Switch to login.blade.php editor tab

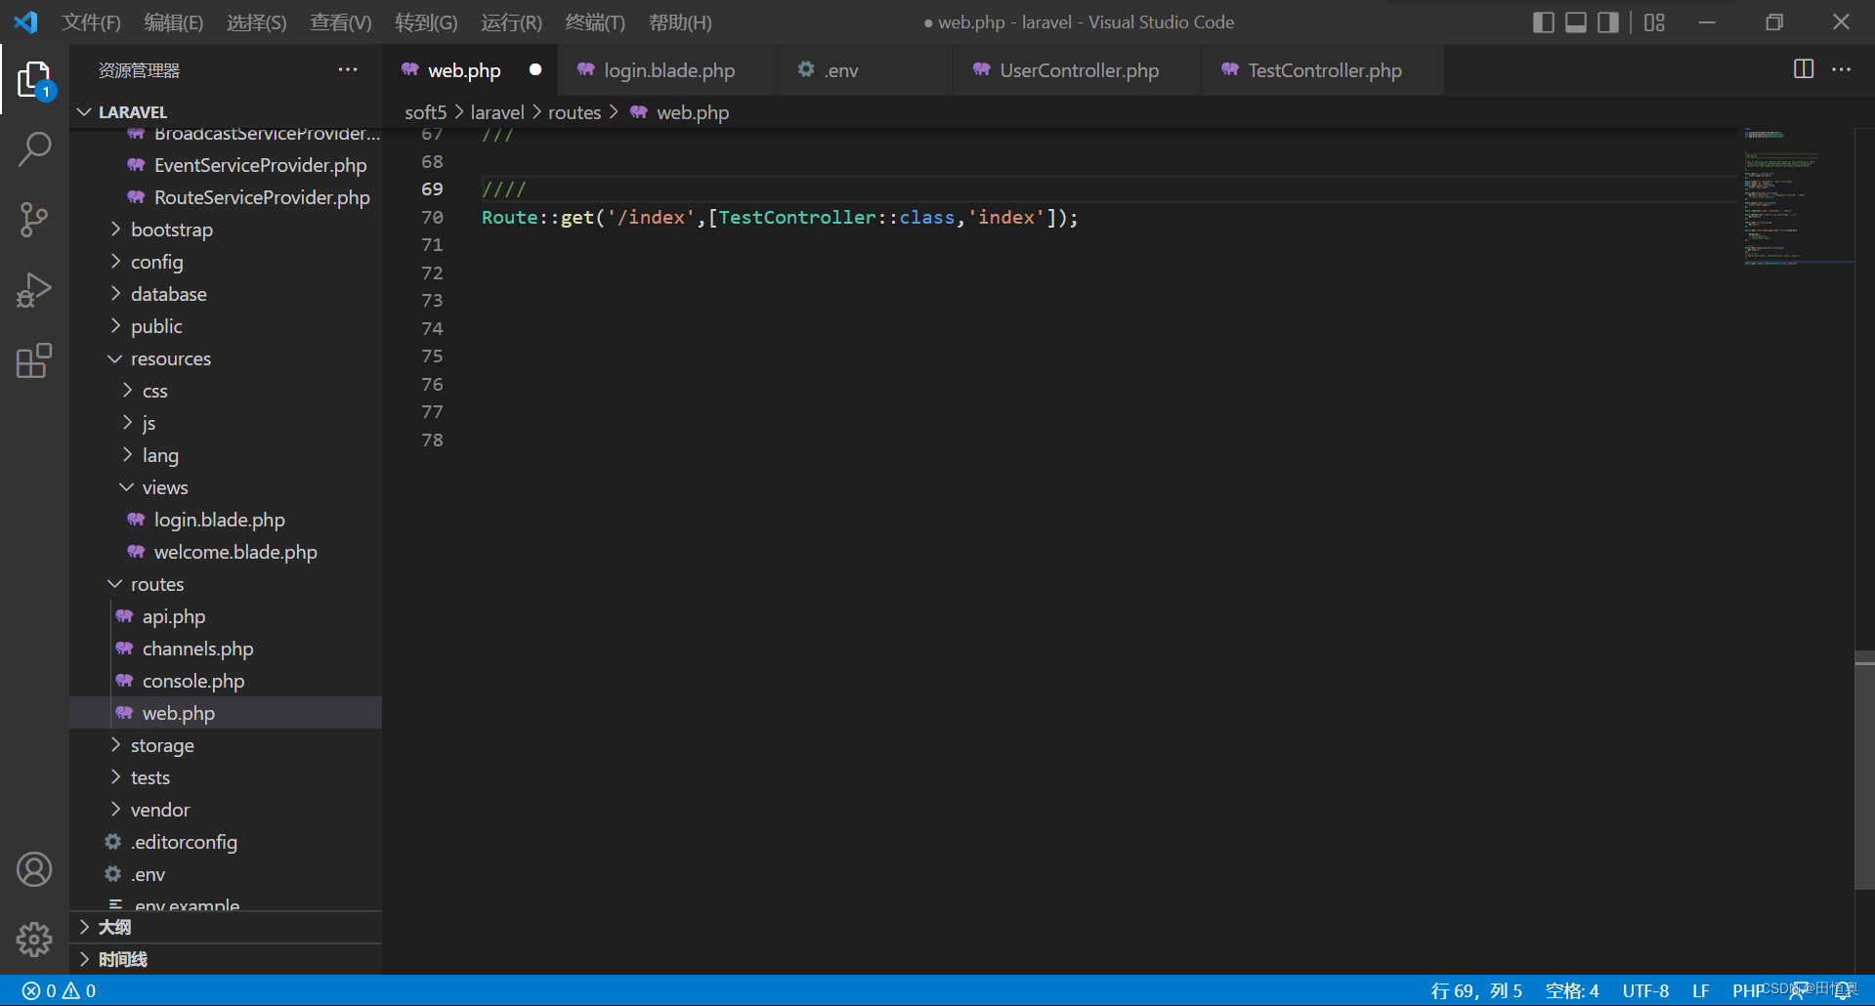(668, 69)
